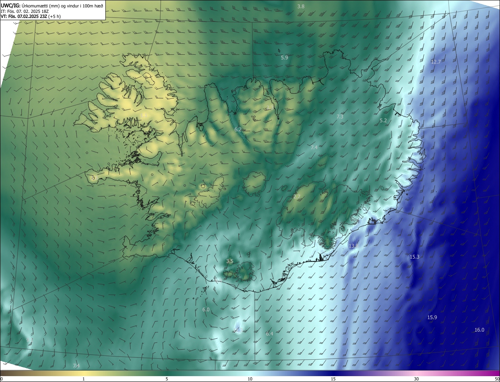The width and height of the screenshot is (500, 382).
Task: Click the 3.8 value label on the map
Action: coord(301,6)
